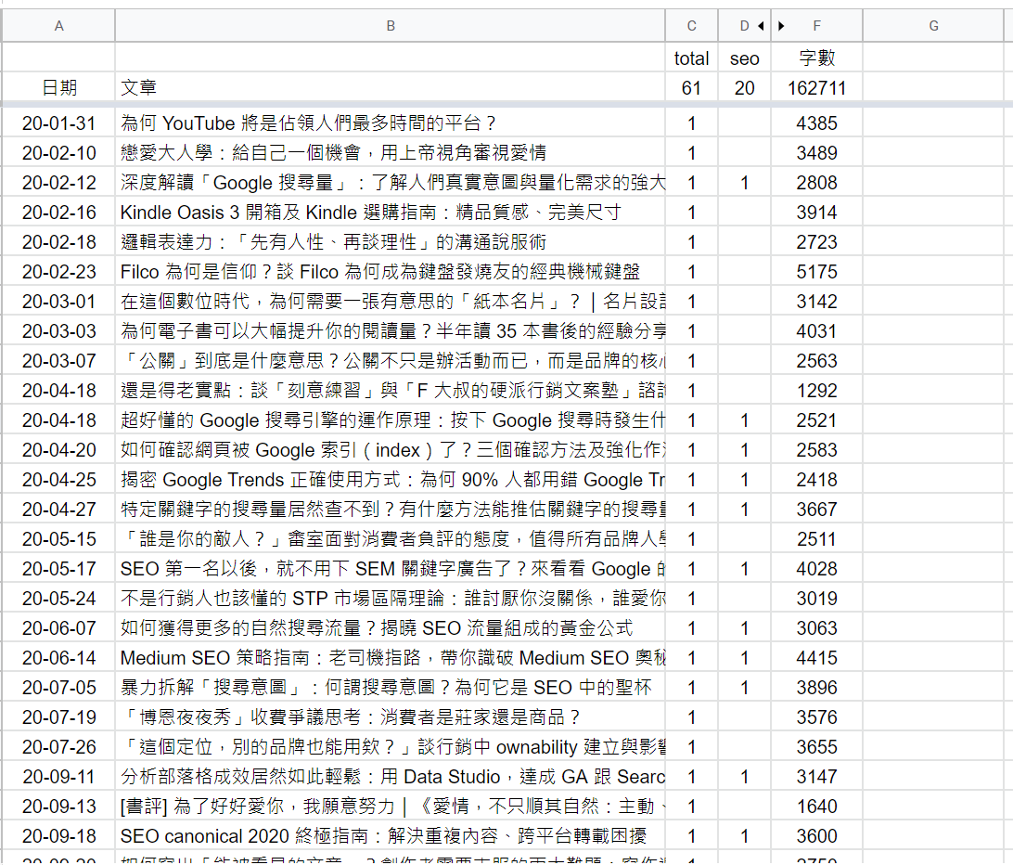Select the Filco keyboard article cell
Viewport: 1013px width, 865px height.
pos(380,272)
